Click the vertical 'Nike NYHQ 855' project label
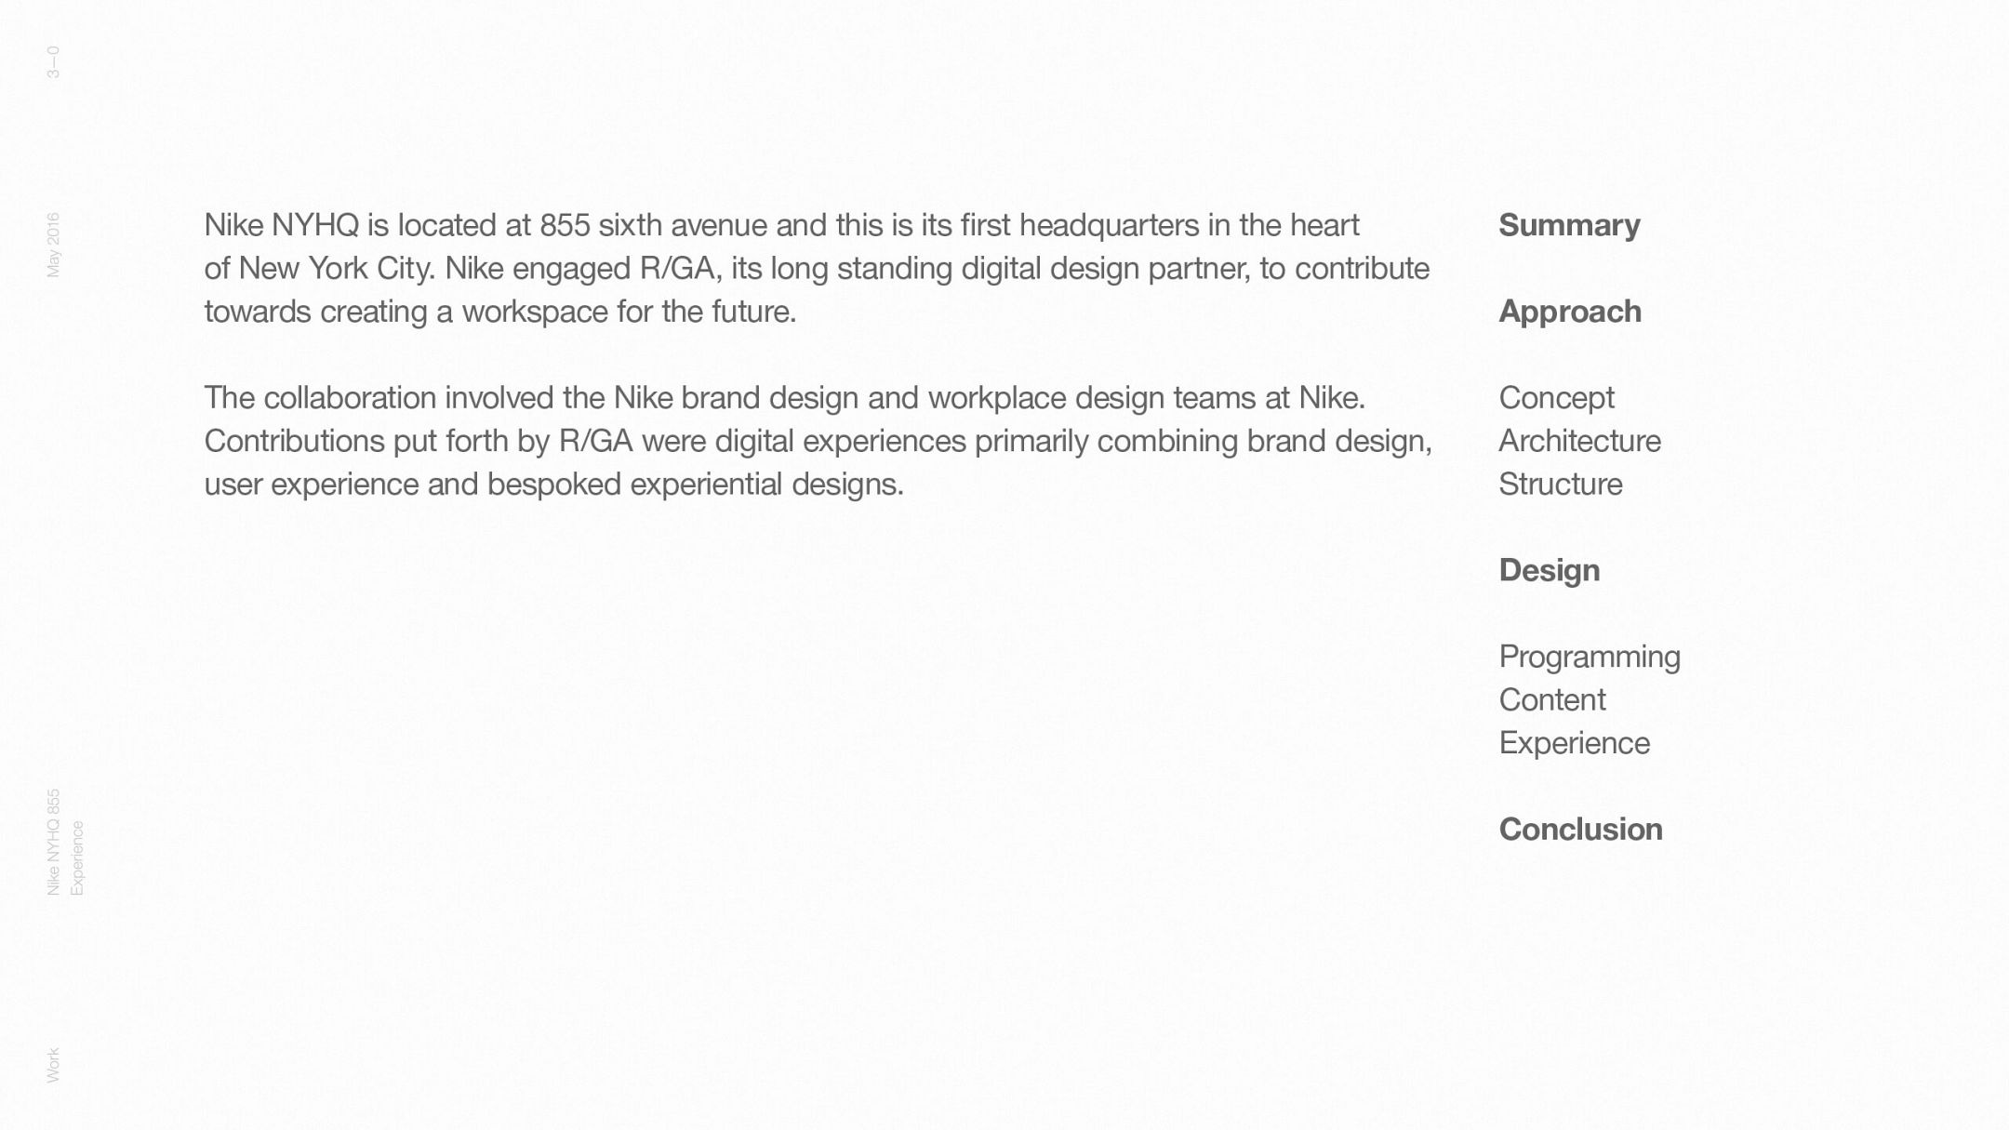 (53, 843)
